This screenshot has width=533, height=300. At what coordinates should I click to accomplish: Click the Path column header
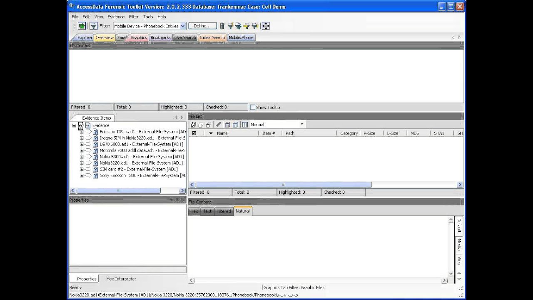(290, 133)
